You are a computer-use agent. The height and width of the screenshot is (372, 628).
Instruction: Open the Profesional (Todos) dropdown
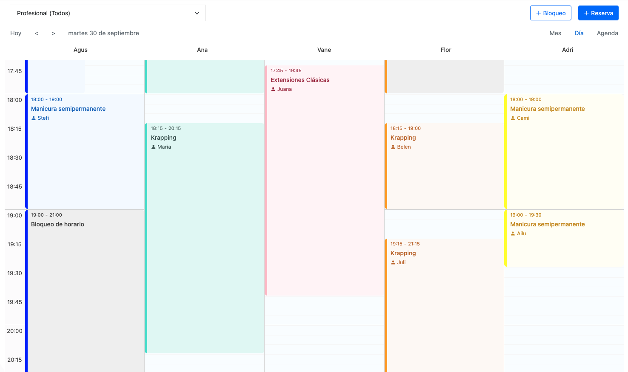(108, 13)
